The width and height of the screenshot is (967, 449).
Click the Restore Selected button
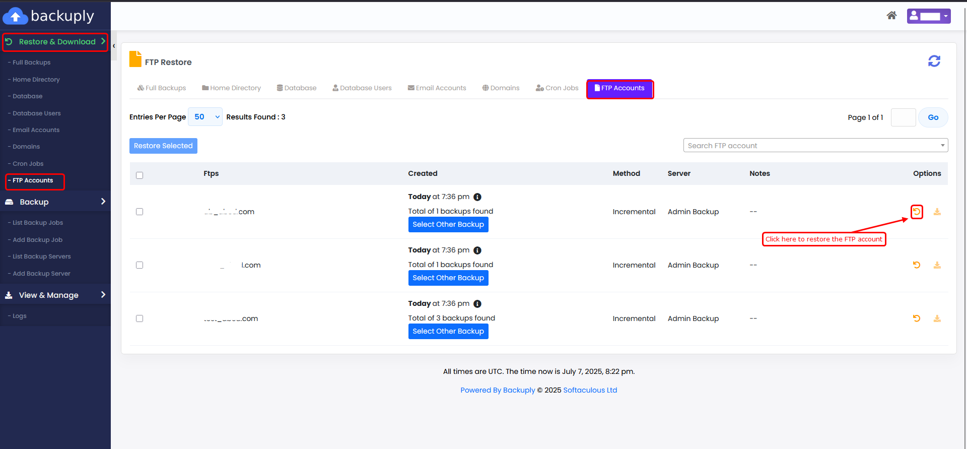coord(163,146)
